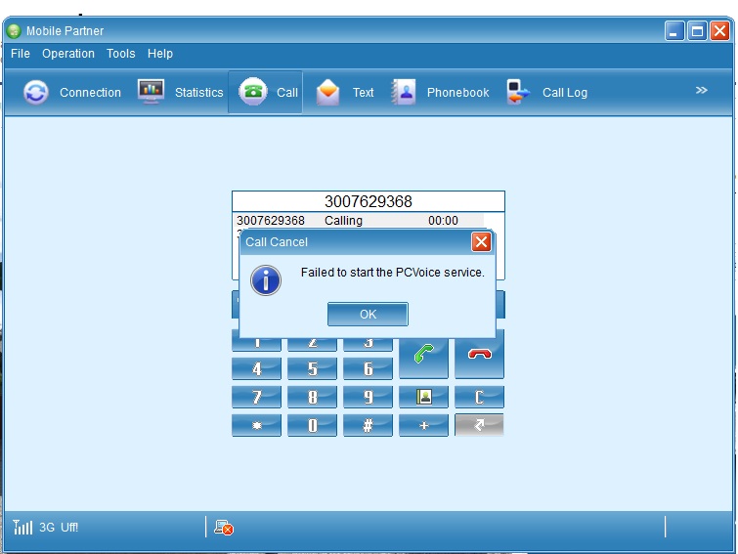Open the Operation menu
The width and height of the screenshot is (738, 554).
click(68, 54)
